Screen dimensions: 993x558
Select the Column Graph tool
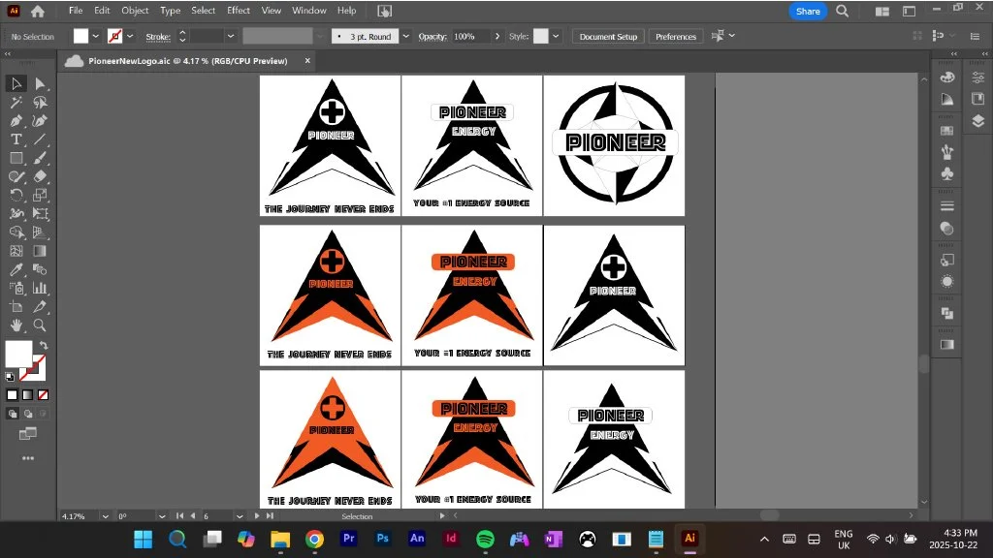tap(40, 289)
